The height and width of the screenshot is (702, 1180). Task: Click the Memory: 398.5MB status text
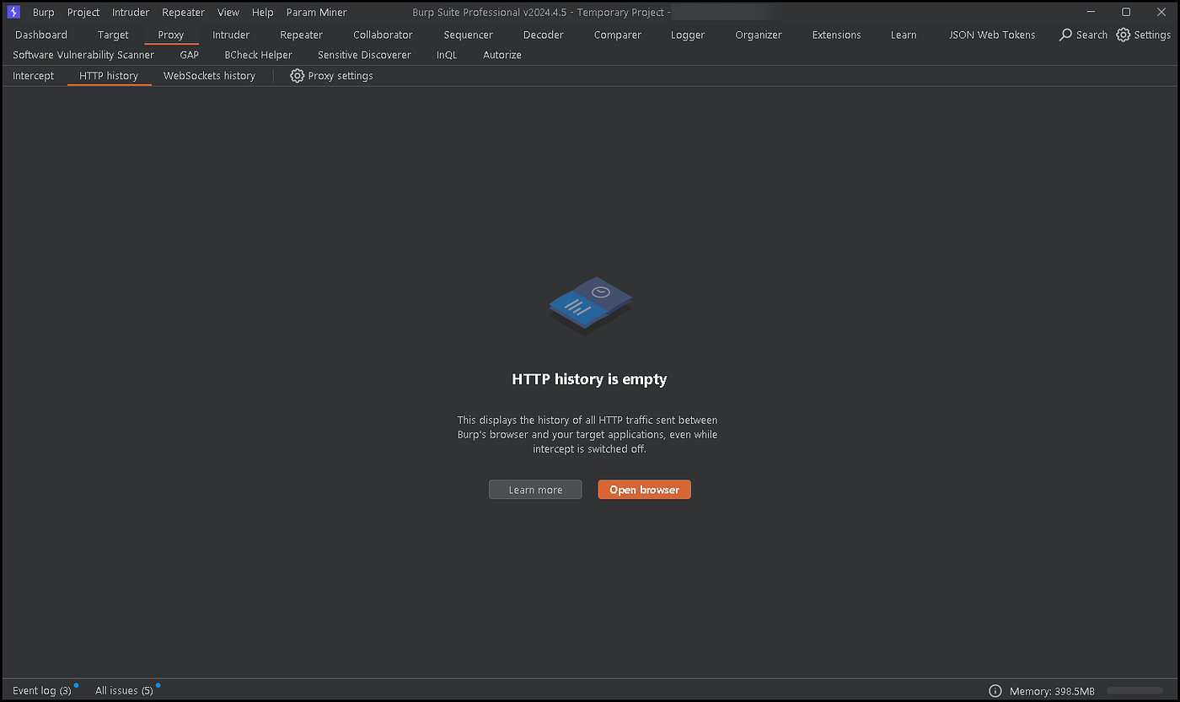point(1051,691)
